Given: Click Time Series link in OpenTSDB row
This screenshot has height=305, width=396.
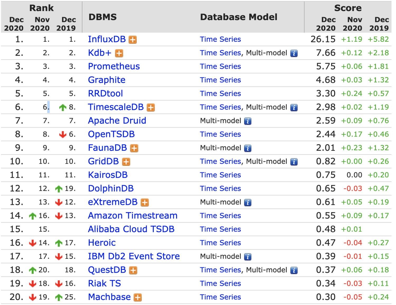Looking at the screenshot, I should click(x=220, y=134).
